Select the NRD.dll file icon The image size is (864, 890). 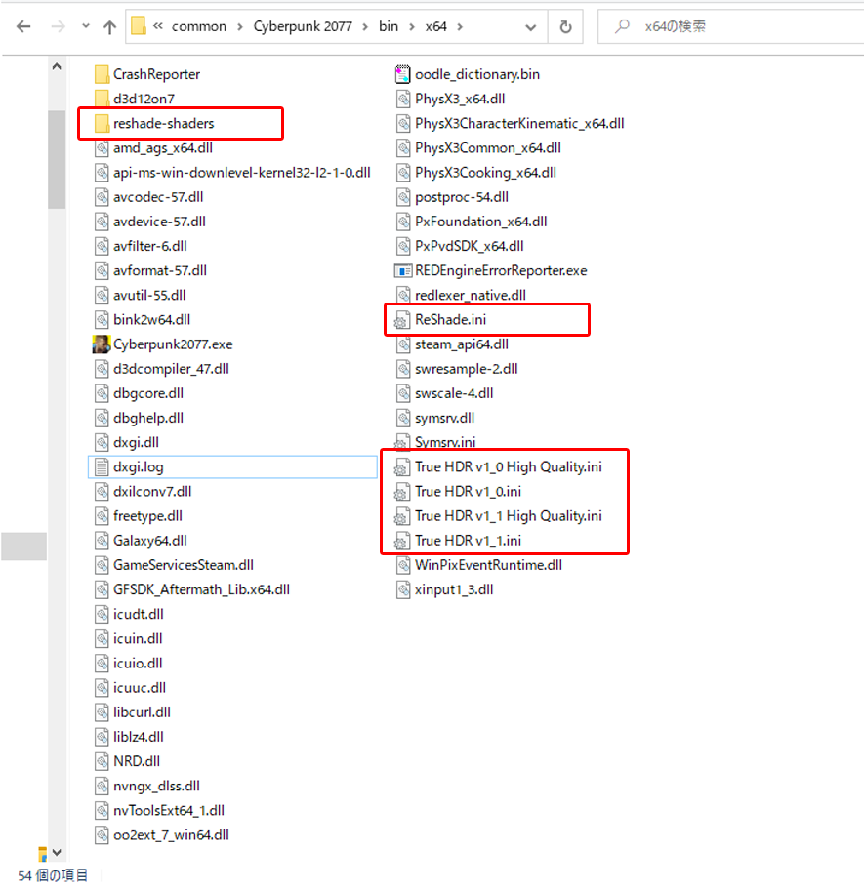[102, 761]
